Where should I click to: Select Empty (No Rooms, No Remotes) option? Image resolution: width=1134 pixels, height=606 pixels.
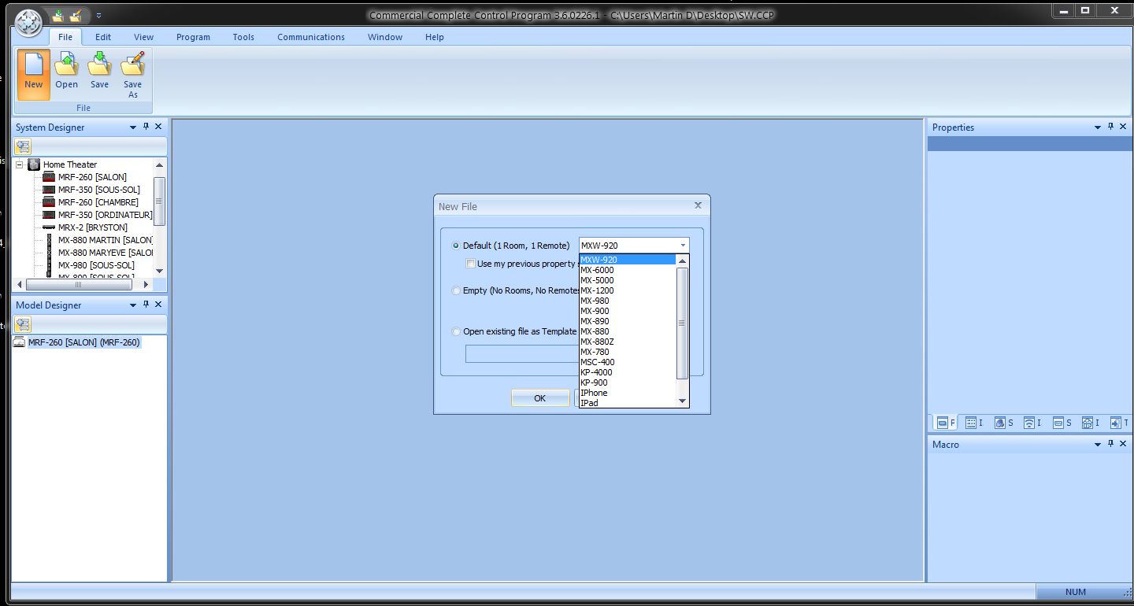[516, 290]
